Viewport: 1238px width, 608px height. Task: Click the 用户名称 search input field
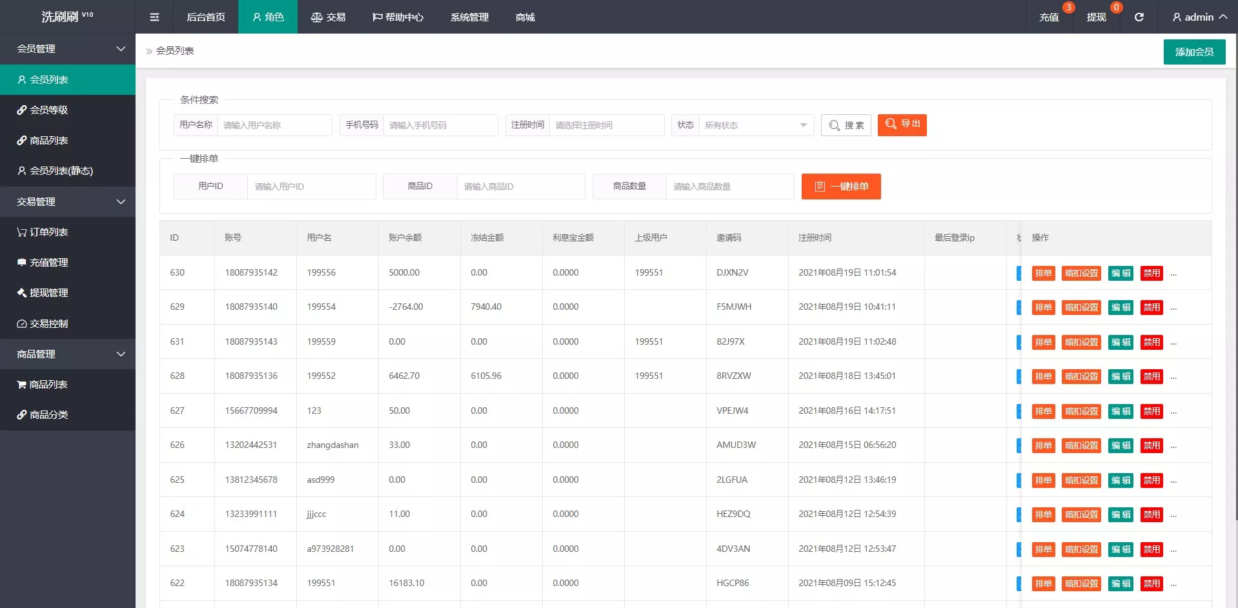point(274,125)
